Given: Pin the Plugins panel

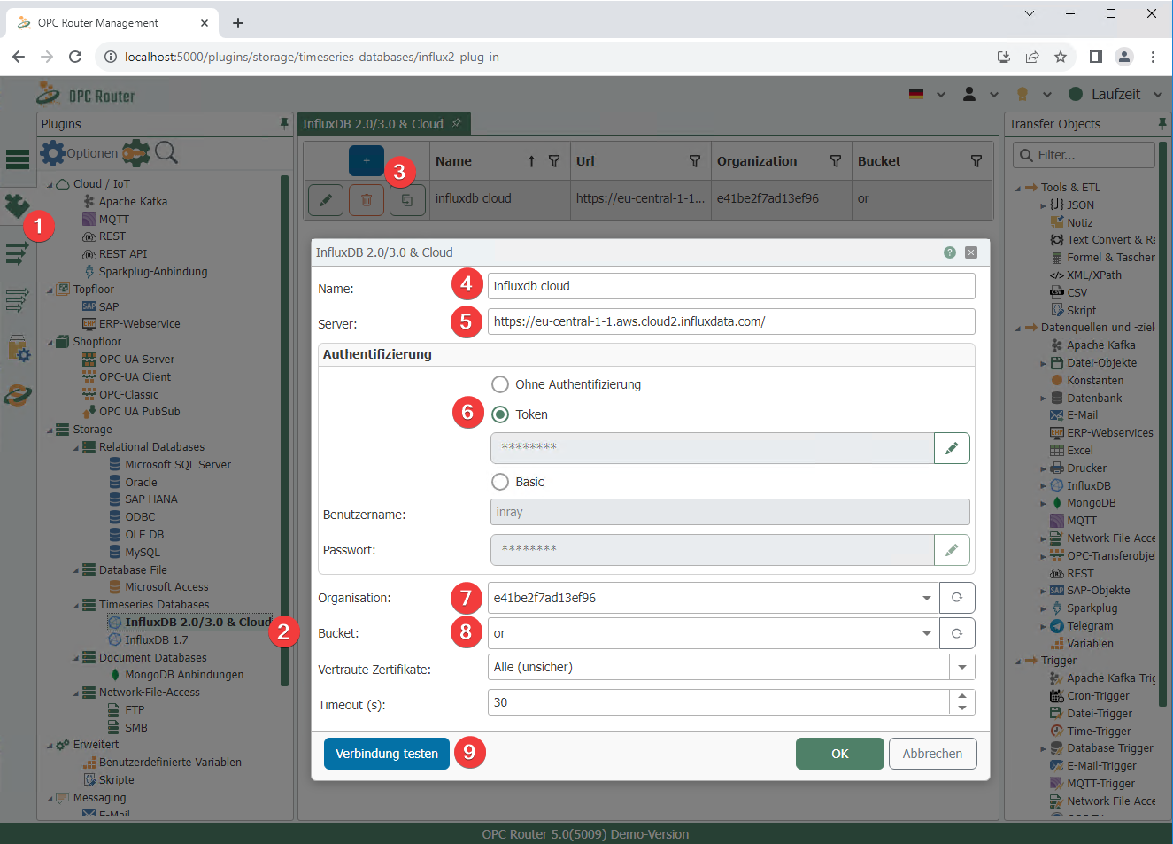Looking at the screenshot, I should tap(284, 124).
